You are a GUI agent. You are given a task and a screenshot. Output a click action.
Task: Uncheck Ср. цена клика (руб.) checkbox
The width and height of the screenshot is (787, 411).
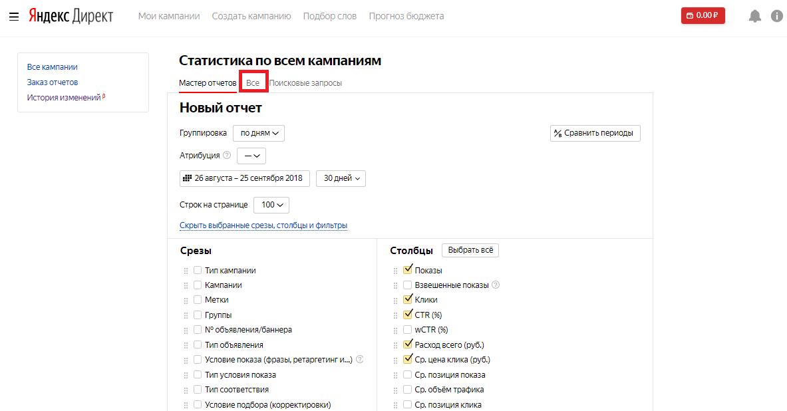tap(408, 359)
